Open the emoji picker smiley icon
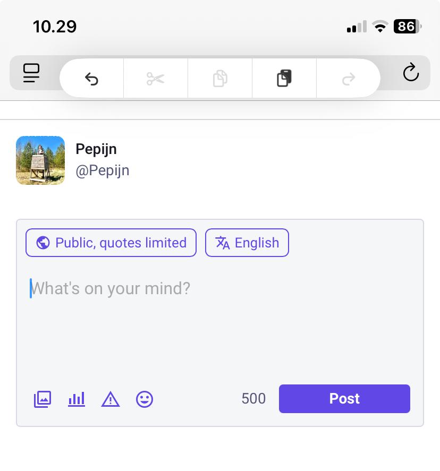This screenshot has width=440, height=471. [x=145, y=399]
